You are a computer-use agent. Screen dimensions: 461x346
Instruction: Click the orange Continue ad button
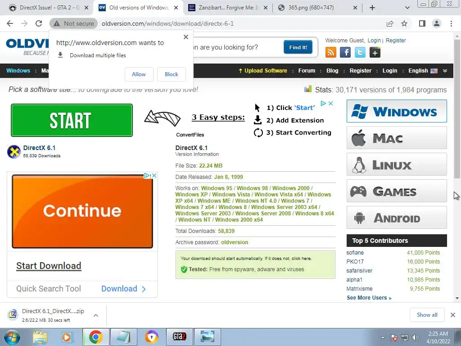click(82, 211)
